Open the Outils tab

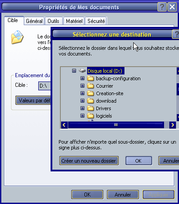tap(54, 21)
